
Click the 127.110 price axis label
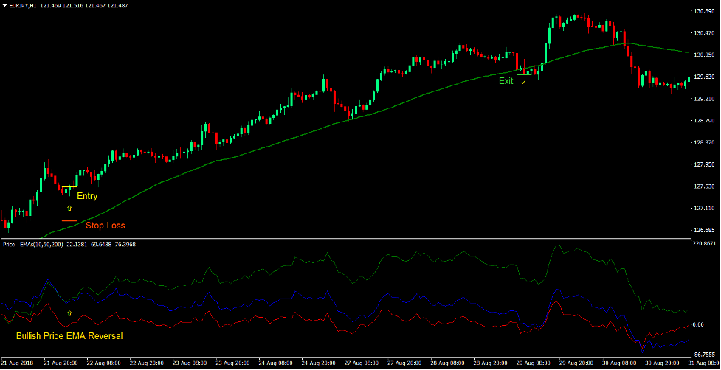click(x=703, y=209)
